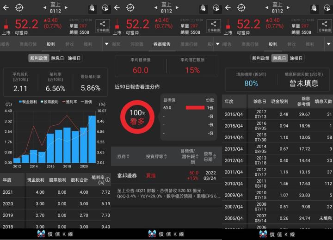Tap 分享截圖 share icon on dividend policy screen
The width and height of the screenshot is (333, 240).
[x=103, y=26]
